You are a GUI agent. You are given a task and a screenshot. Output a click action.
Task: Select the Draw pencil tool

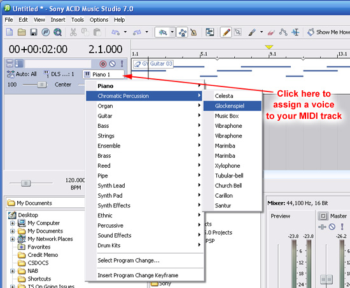tap(226, 32)
